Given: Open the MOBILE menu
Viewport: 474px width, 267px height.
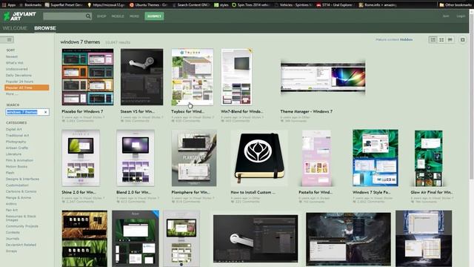Looking at the screenshot, I should (x=118, y=16).
